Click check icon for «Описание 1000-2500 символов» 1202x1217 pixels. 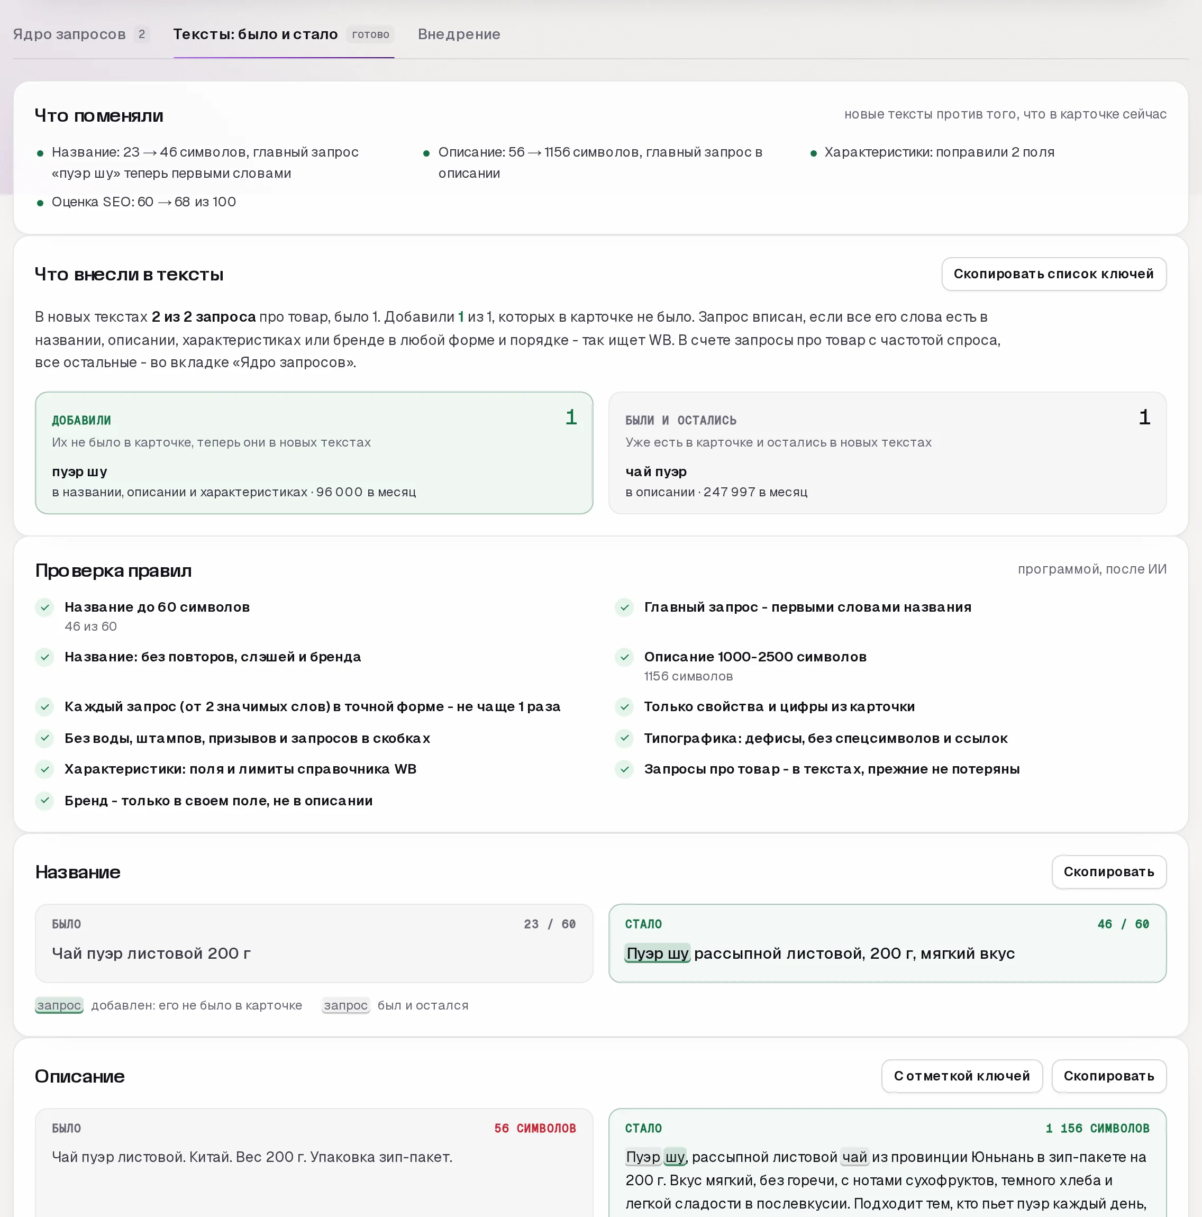tap(624, 657)
